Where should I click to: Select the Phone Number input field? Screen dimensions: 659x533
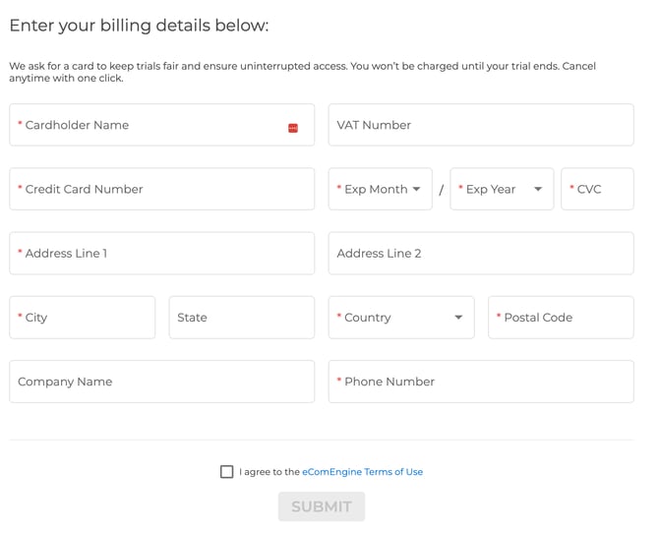pos(480,382)
